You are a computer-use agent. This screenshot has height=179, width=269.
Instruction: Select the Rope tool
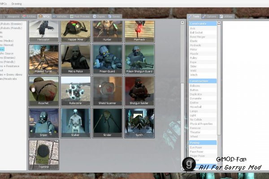pyautogui.click(x=203, y=62)
